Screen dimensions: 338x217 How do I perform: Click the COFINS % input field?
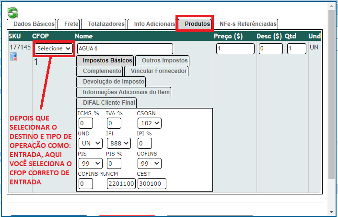pyautogui.click(x=85, y=184)
